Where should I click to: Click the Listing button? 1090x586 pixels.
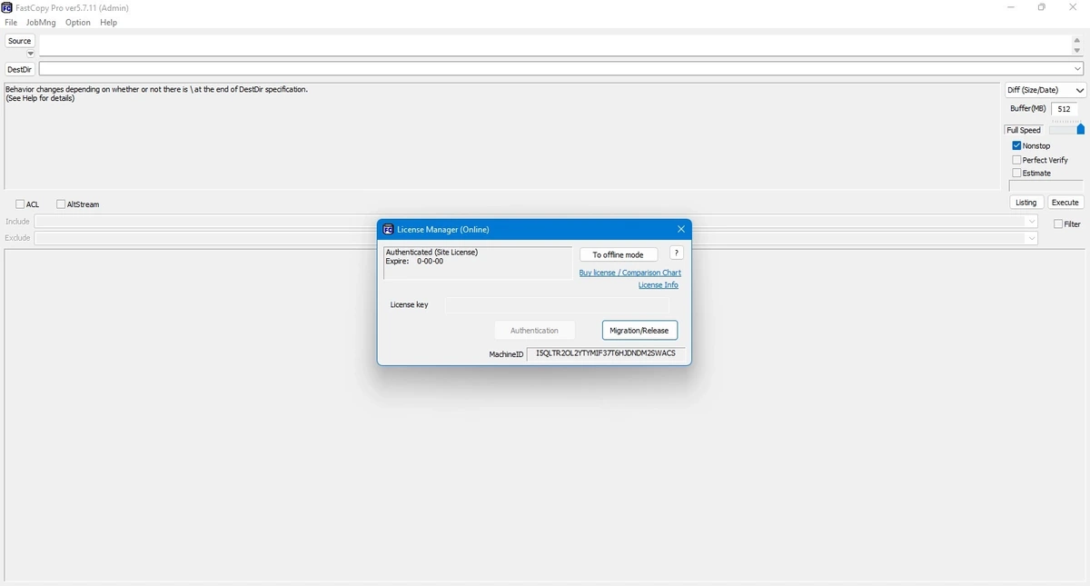pos(1026,203)
